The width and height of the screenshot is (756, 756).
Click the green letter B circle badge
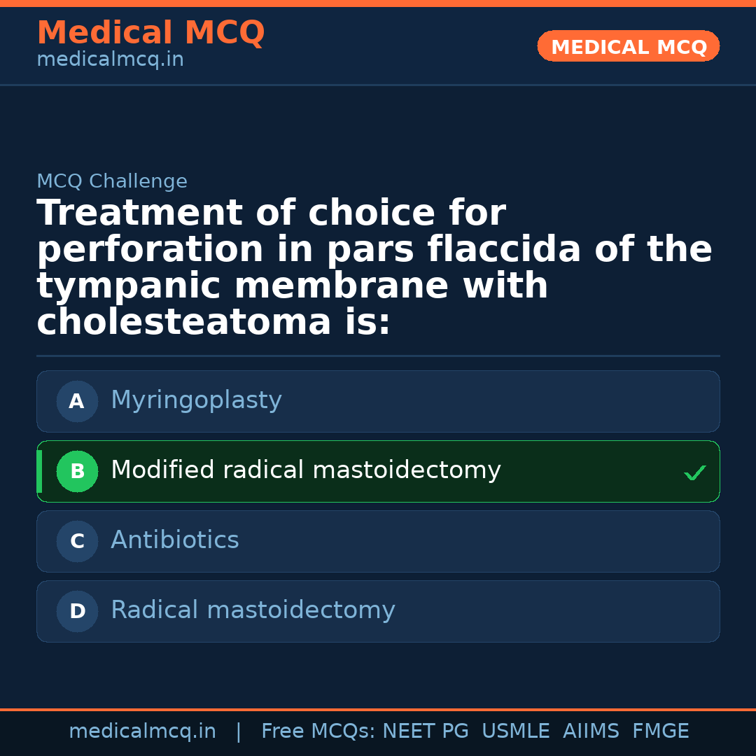[77, 472]
